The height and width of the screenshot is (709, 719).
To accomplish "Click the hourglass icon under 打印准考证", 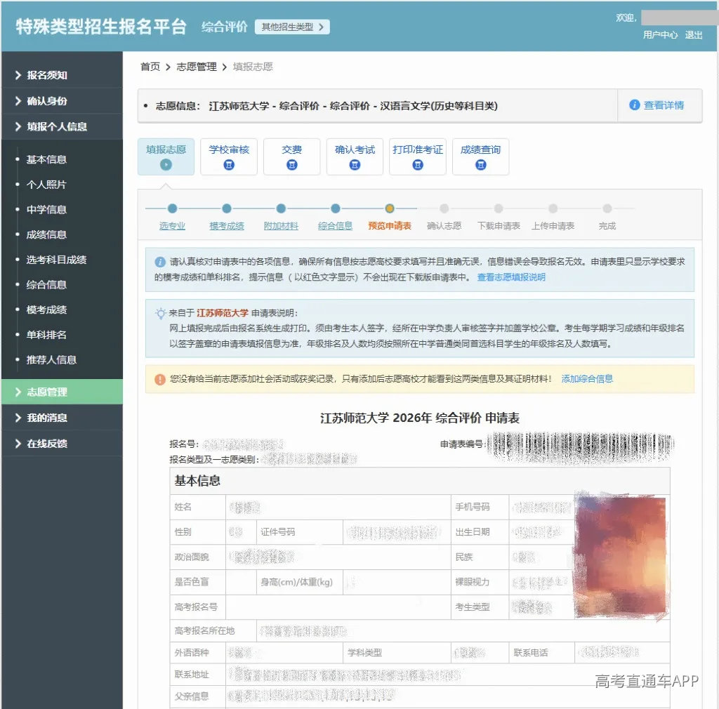I will tap(417, 164).
